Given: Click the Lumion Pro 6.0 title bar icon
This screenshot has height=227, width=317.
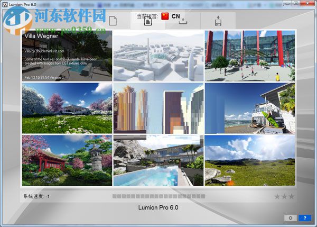Looking at the screenshot, I should point(5,4).
